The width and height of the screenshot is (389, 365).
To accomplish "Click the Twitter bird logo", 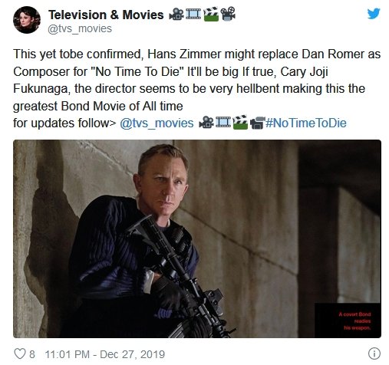I will coord(374,14).
